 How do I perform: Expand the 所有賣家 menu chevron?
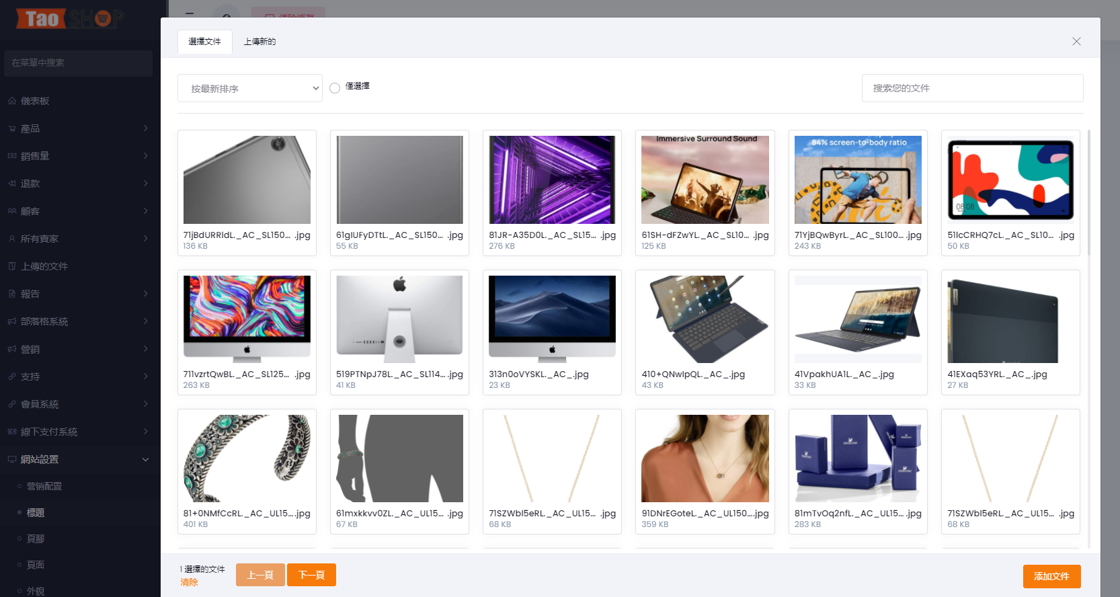146,239
